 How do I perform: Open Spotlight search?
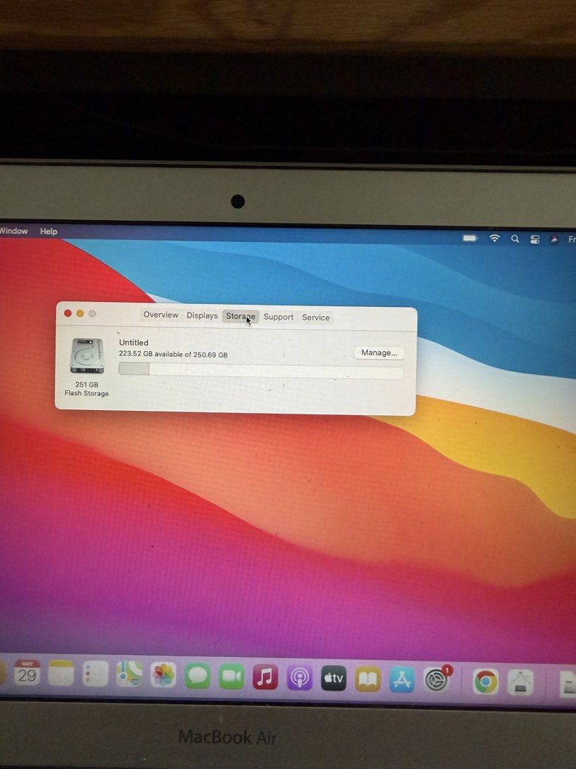click(x=515, y=239)
